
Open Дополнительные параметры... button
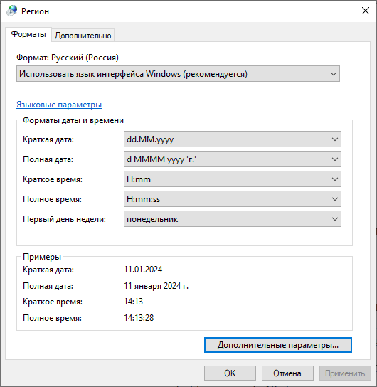click(x=278, y=345)
